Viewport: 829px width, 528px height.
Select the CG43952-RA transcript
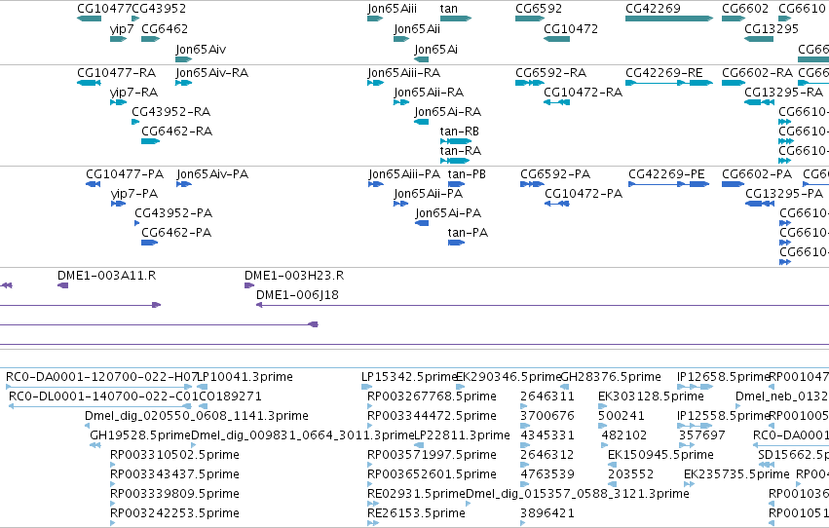click(x=135, y=122)
